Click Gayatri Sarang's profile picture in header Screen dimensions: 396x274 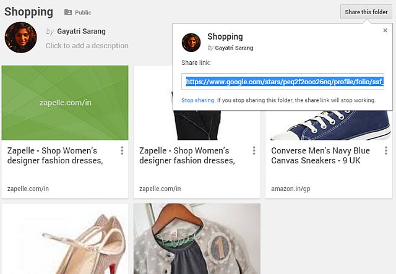(x=17, y=38)
